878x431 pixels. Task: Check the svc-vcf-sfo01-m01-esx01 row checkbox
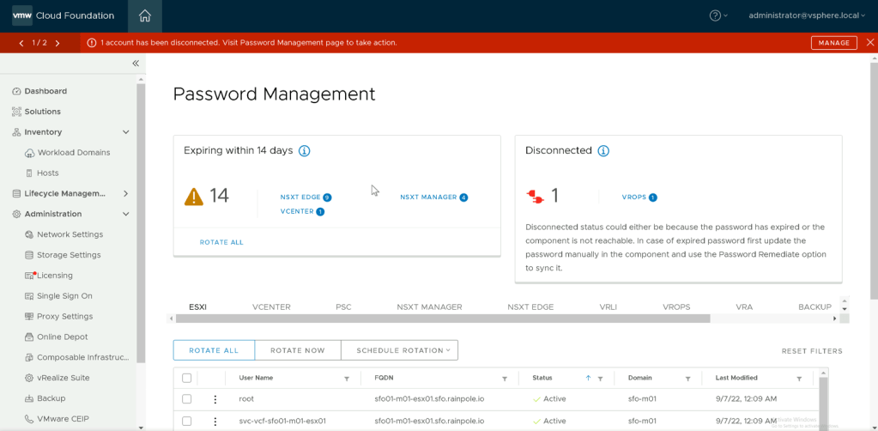coord(187,421)
